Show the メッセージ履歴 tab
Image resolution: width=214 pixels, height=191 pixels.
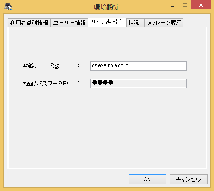coord(164,23)
